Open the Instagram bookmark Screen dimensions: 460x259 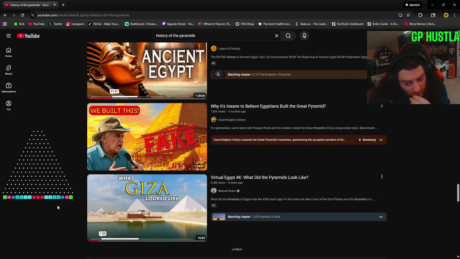(75, 24)
